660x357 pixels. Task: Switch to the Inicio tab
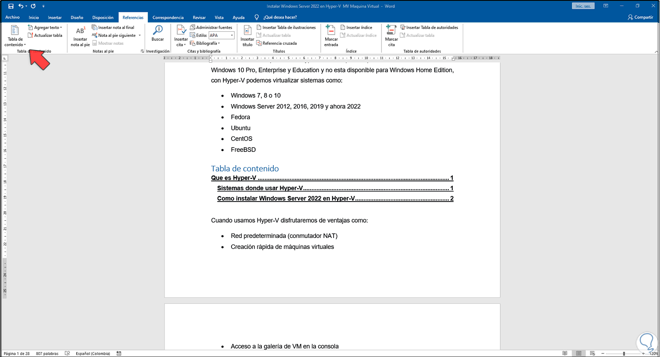[x=34, y=18]
